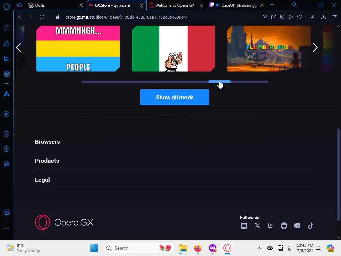Open Settings gear in sidebar
The image size is (341, 256).
[x=7, y=164]
